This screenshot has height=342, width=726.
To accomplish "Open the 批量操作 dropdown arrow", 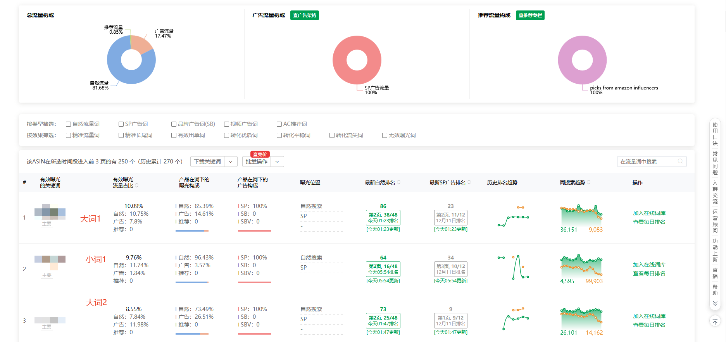I will point(277,162).
